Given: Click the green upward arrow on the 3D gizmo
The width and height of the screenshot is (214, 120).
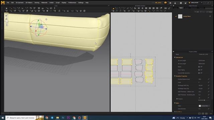Looking at the screenshot, I should point(38,20).
